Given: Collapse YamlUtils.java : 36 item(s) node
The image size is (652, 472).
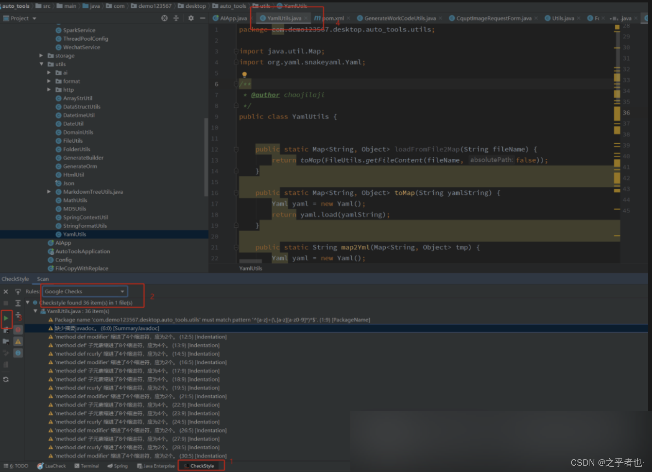Looking at the screenshot, I should tap(35, 311).
